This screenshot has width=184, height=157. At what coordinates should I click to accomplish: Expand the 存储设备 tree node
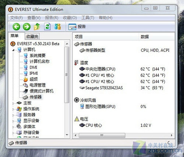point(13,133)
